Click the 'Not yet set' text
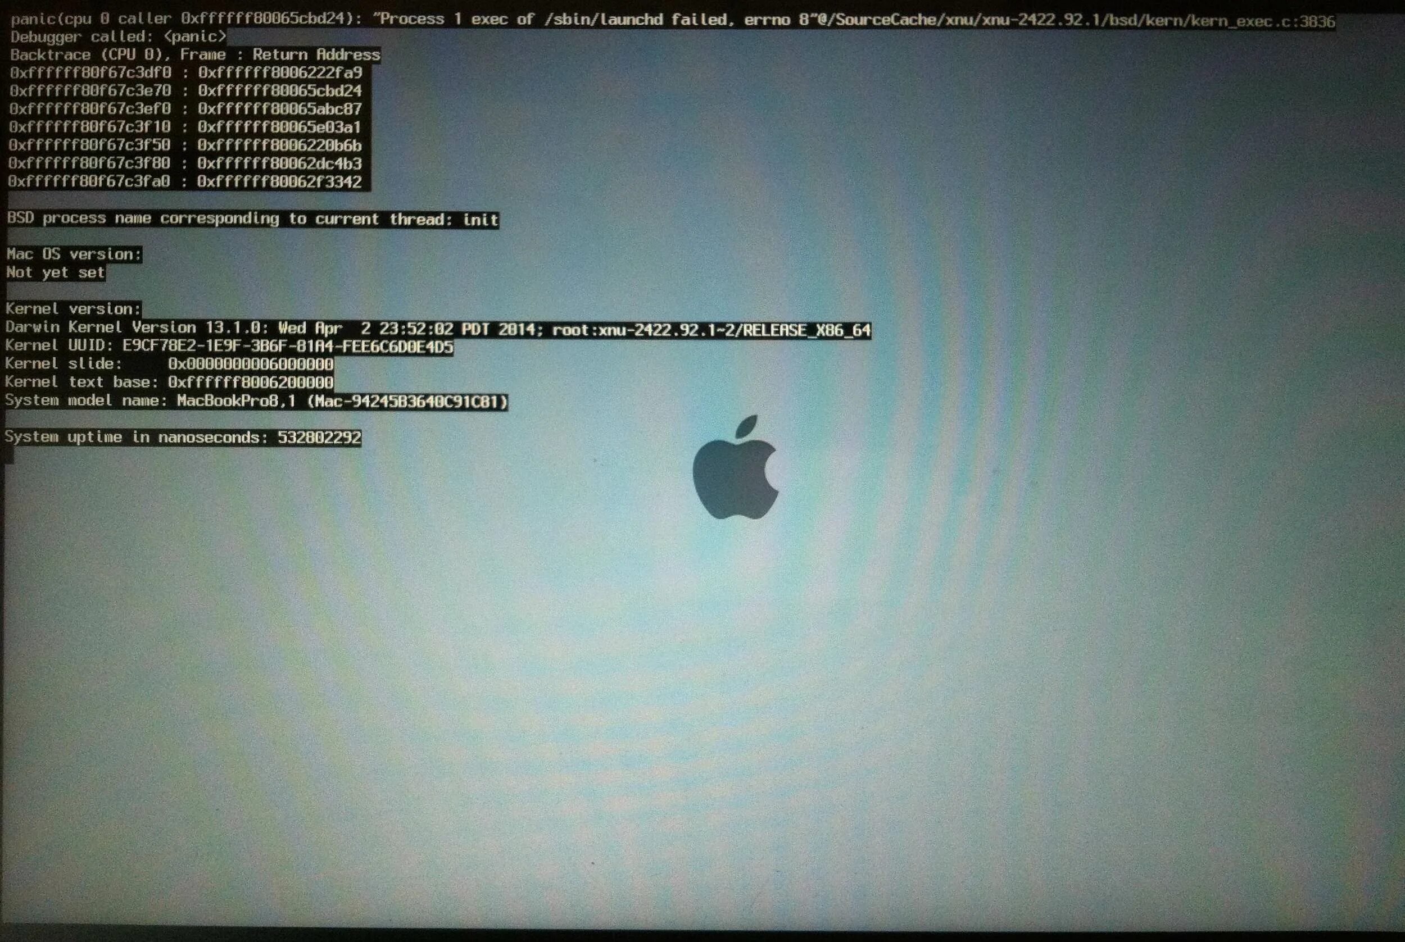The image size is (1405, 942). click(56, 273)
